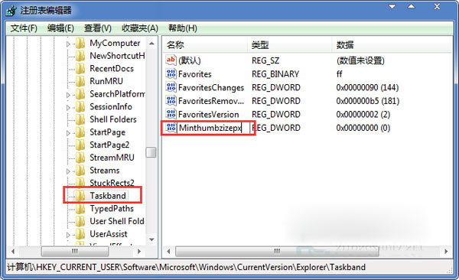Viewport: 459px width, 280px height.
Task: Click the User Shell Fold folder icon
Action: tap(80, 221)
